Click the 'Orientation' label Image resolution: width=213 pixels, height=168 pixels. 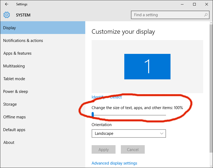point(102,124)
